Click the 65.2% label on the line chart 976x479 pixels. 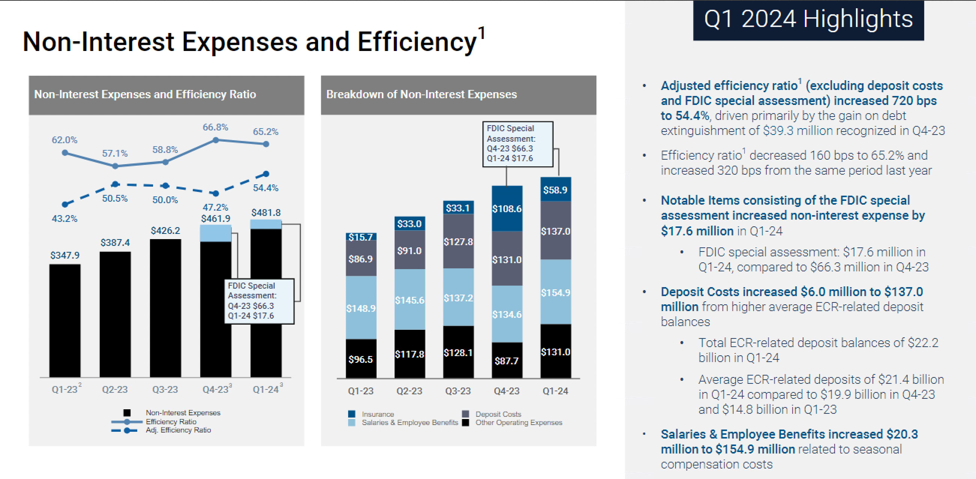coord(266,132)
